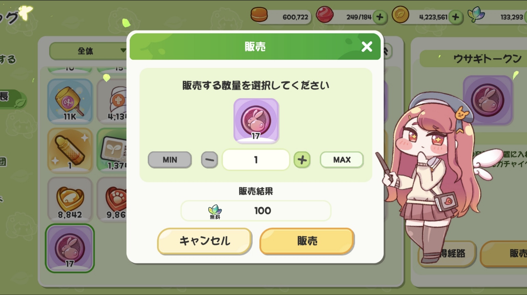Click the macaron currency icon

click(259, 15)
